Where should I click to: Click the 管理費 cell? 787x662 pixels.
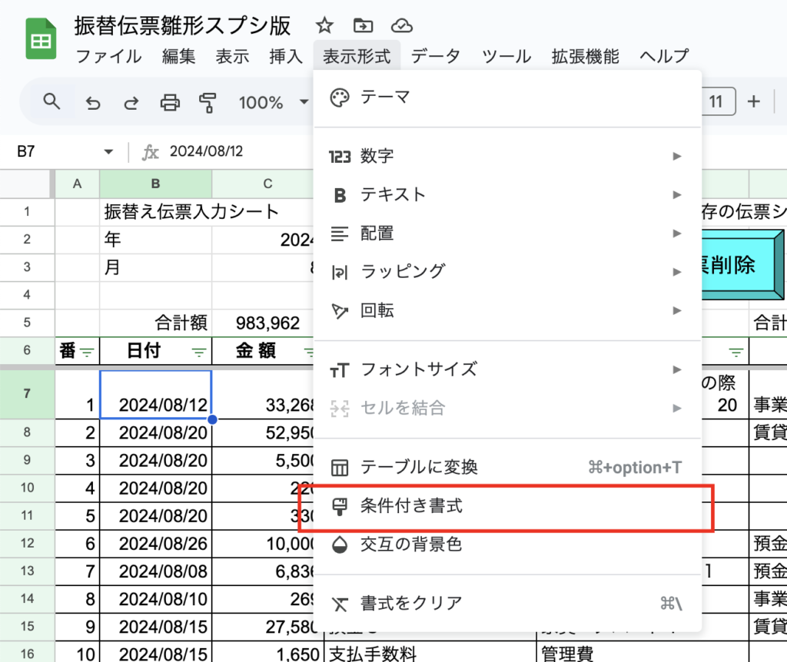[x=643, y=652]
